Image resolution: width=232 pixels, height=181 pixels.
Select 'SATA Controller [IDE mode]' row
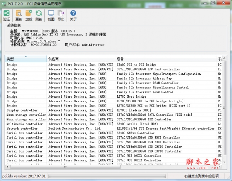(x=114, y=115)
